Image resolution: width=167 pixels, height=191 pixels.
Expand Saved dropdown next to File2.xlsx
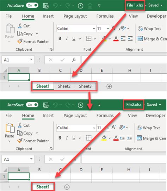pyautogui.click(x=160, y=105)
